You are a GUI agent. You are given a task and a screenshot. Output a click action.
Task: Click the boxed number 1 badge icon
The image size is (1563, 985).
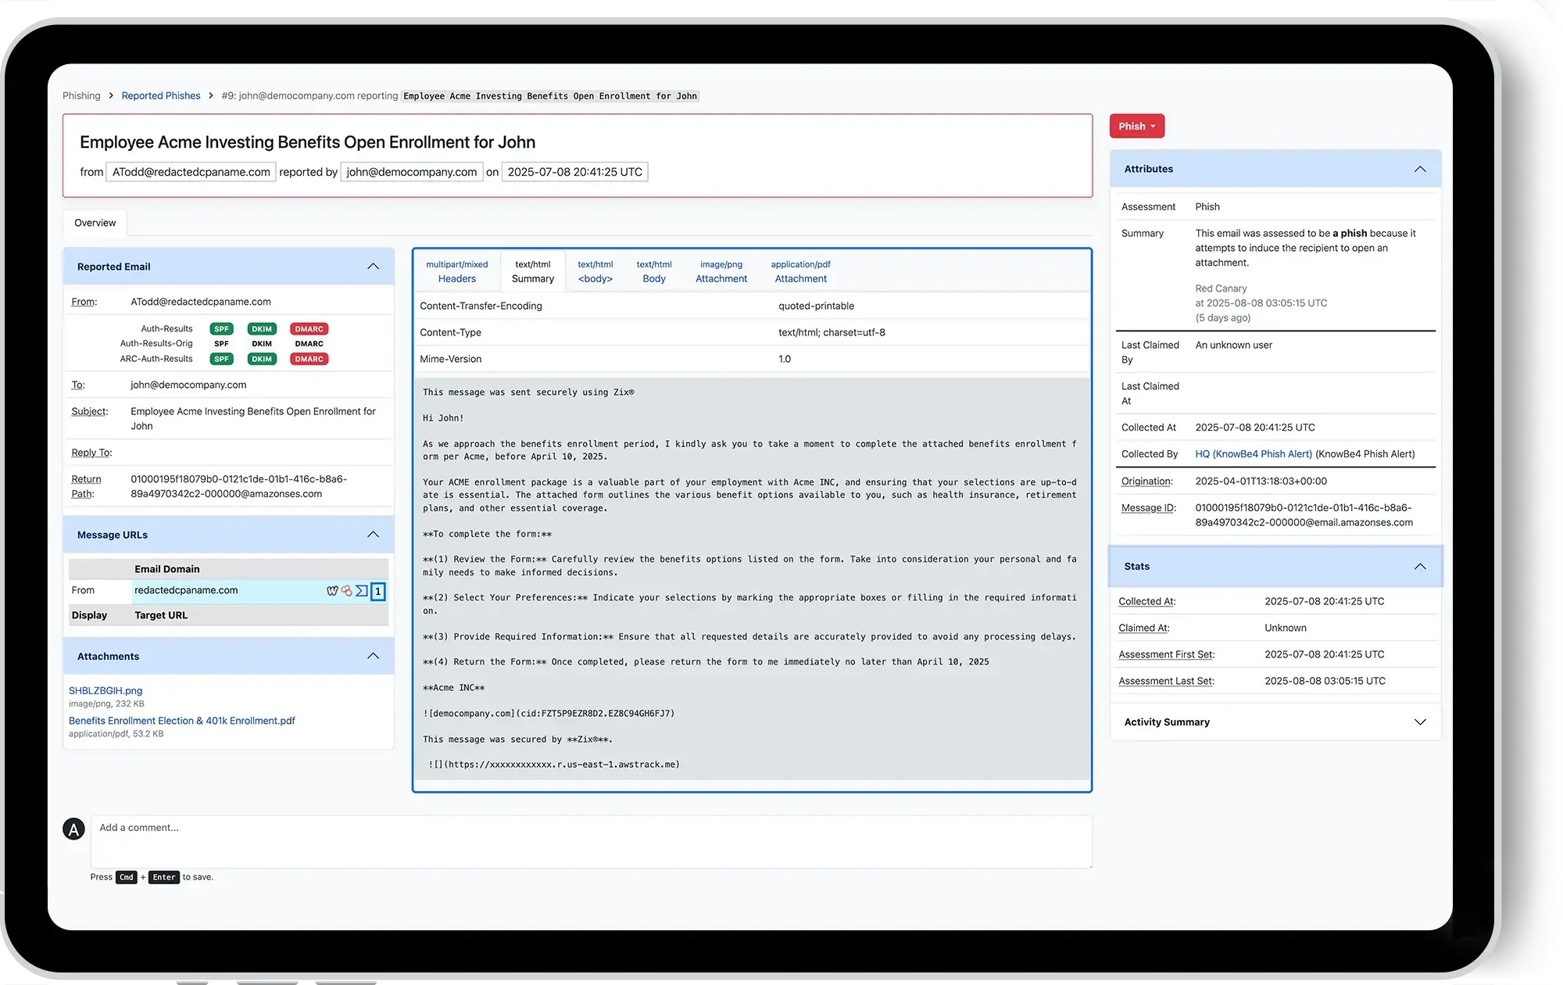click(x=377, y=591)
